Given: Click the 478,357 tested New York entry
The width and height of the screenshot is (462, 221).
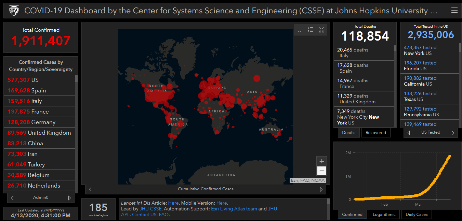Looking at the screenshot, I should [429, 50].
